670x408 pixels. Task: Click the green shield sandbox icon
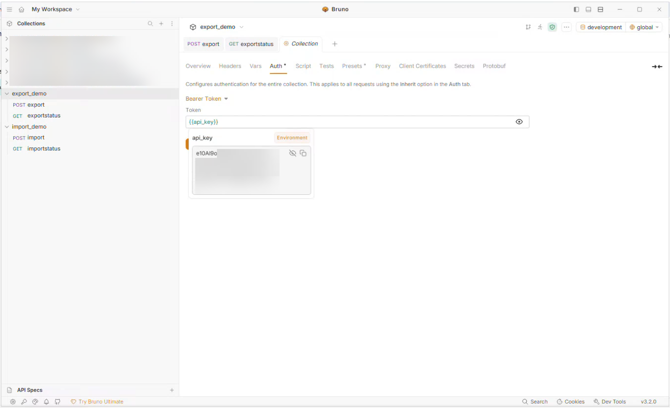[552, 27]
